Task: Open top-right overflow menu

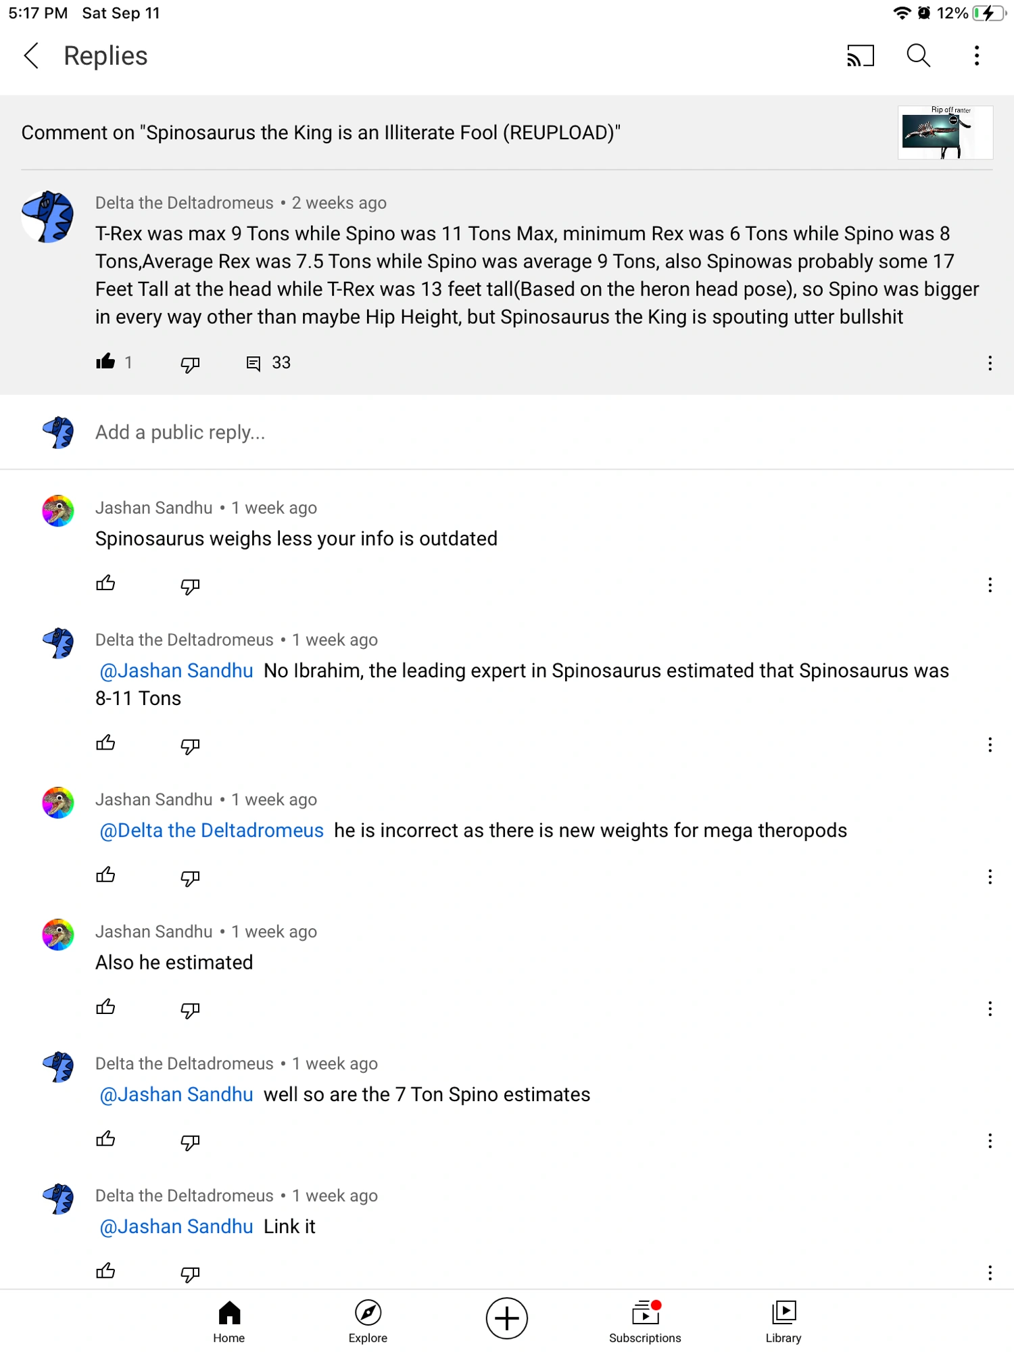Action: pyautogui.click(x=975, y=56)
